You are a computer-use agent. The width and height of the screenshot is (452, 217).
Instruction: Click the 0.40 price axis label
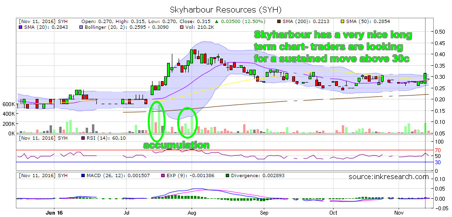pos(439,54)
